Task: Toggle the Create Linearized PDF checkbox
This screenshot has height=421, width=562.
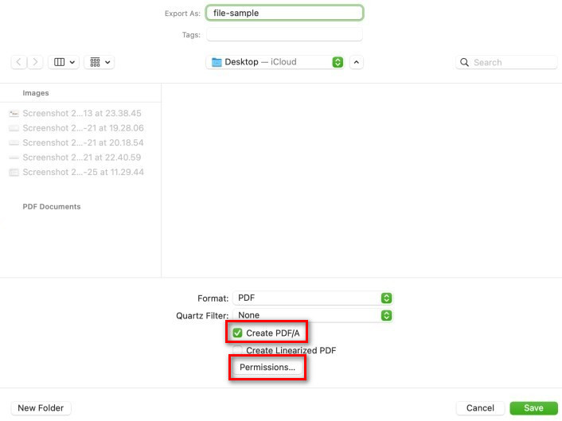Action: [x=237, y=350]
